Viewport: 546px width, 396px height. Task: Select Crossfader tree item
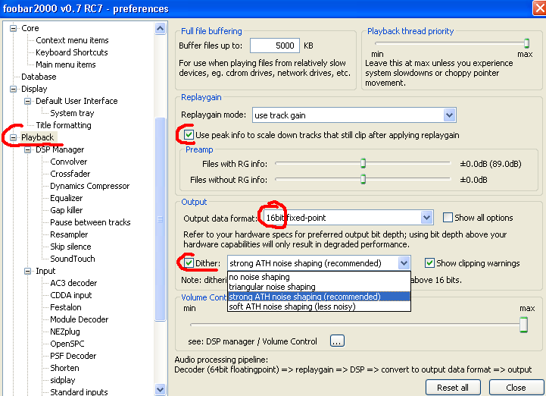tap(70, 174)
